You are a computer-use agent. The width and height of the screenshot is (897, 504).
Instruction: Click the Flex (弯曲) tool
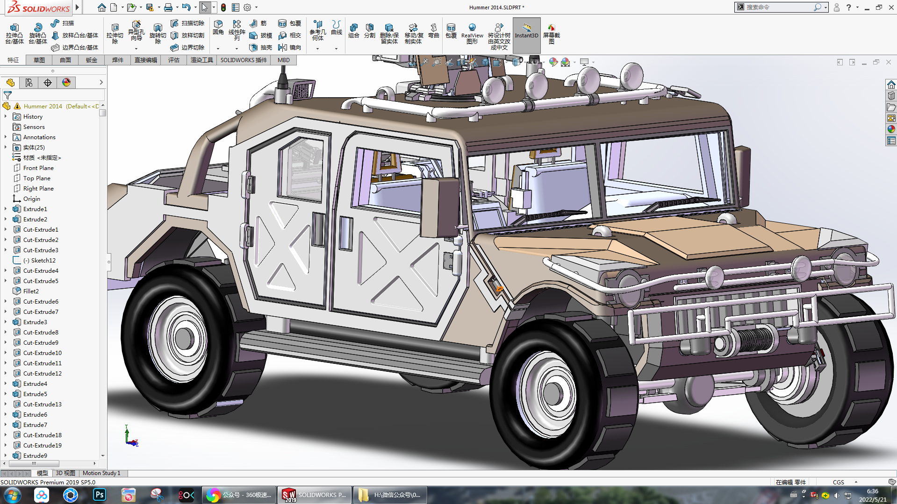pos(434,30)
